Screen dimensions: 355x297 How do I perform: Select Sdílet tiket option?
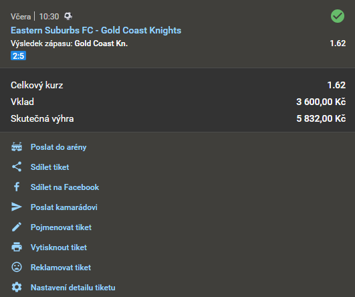click(50, 167)
